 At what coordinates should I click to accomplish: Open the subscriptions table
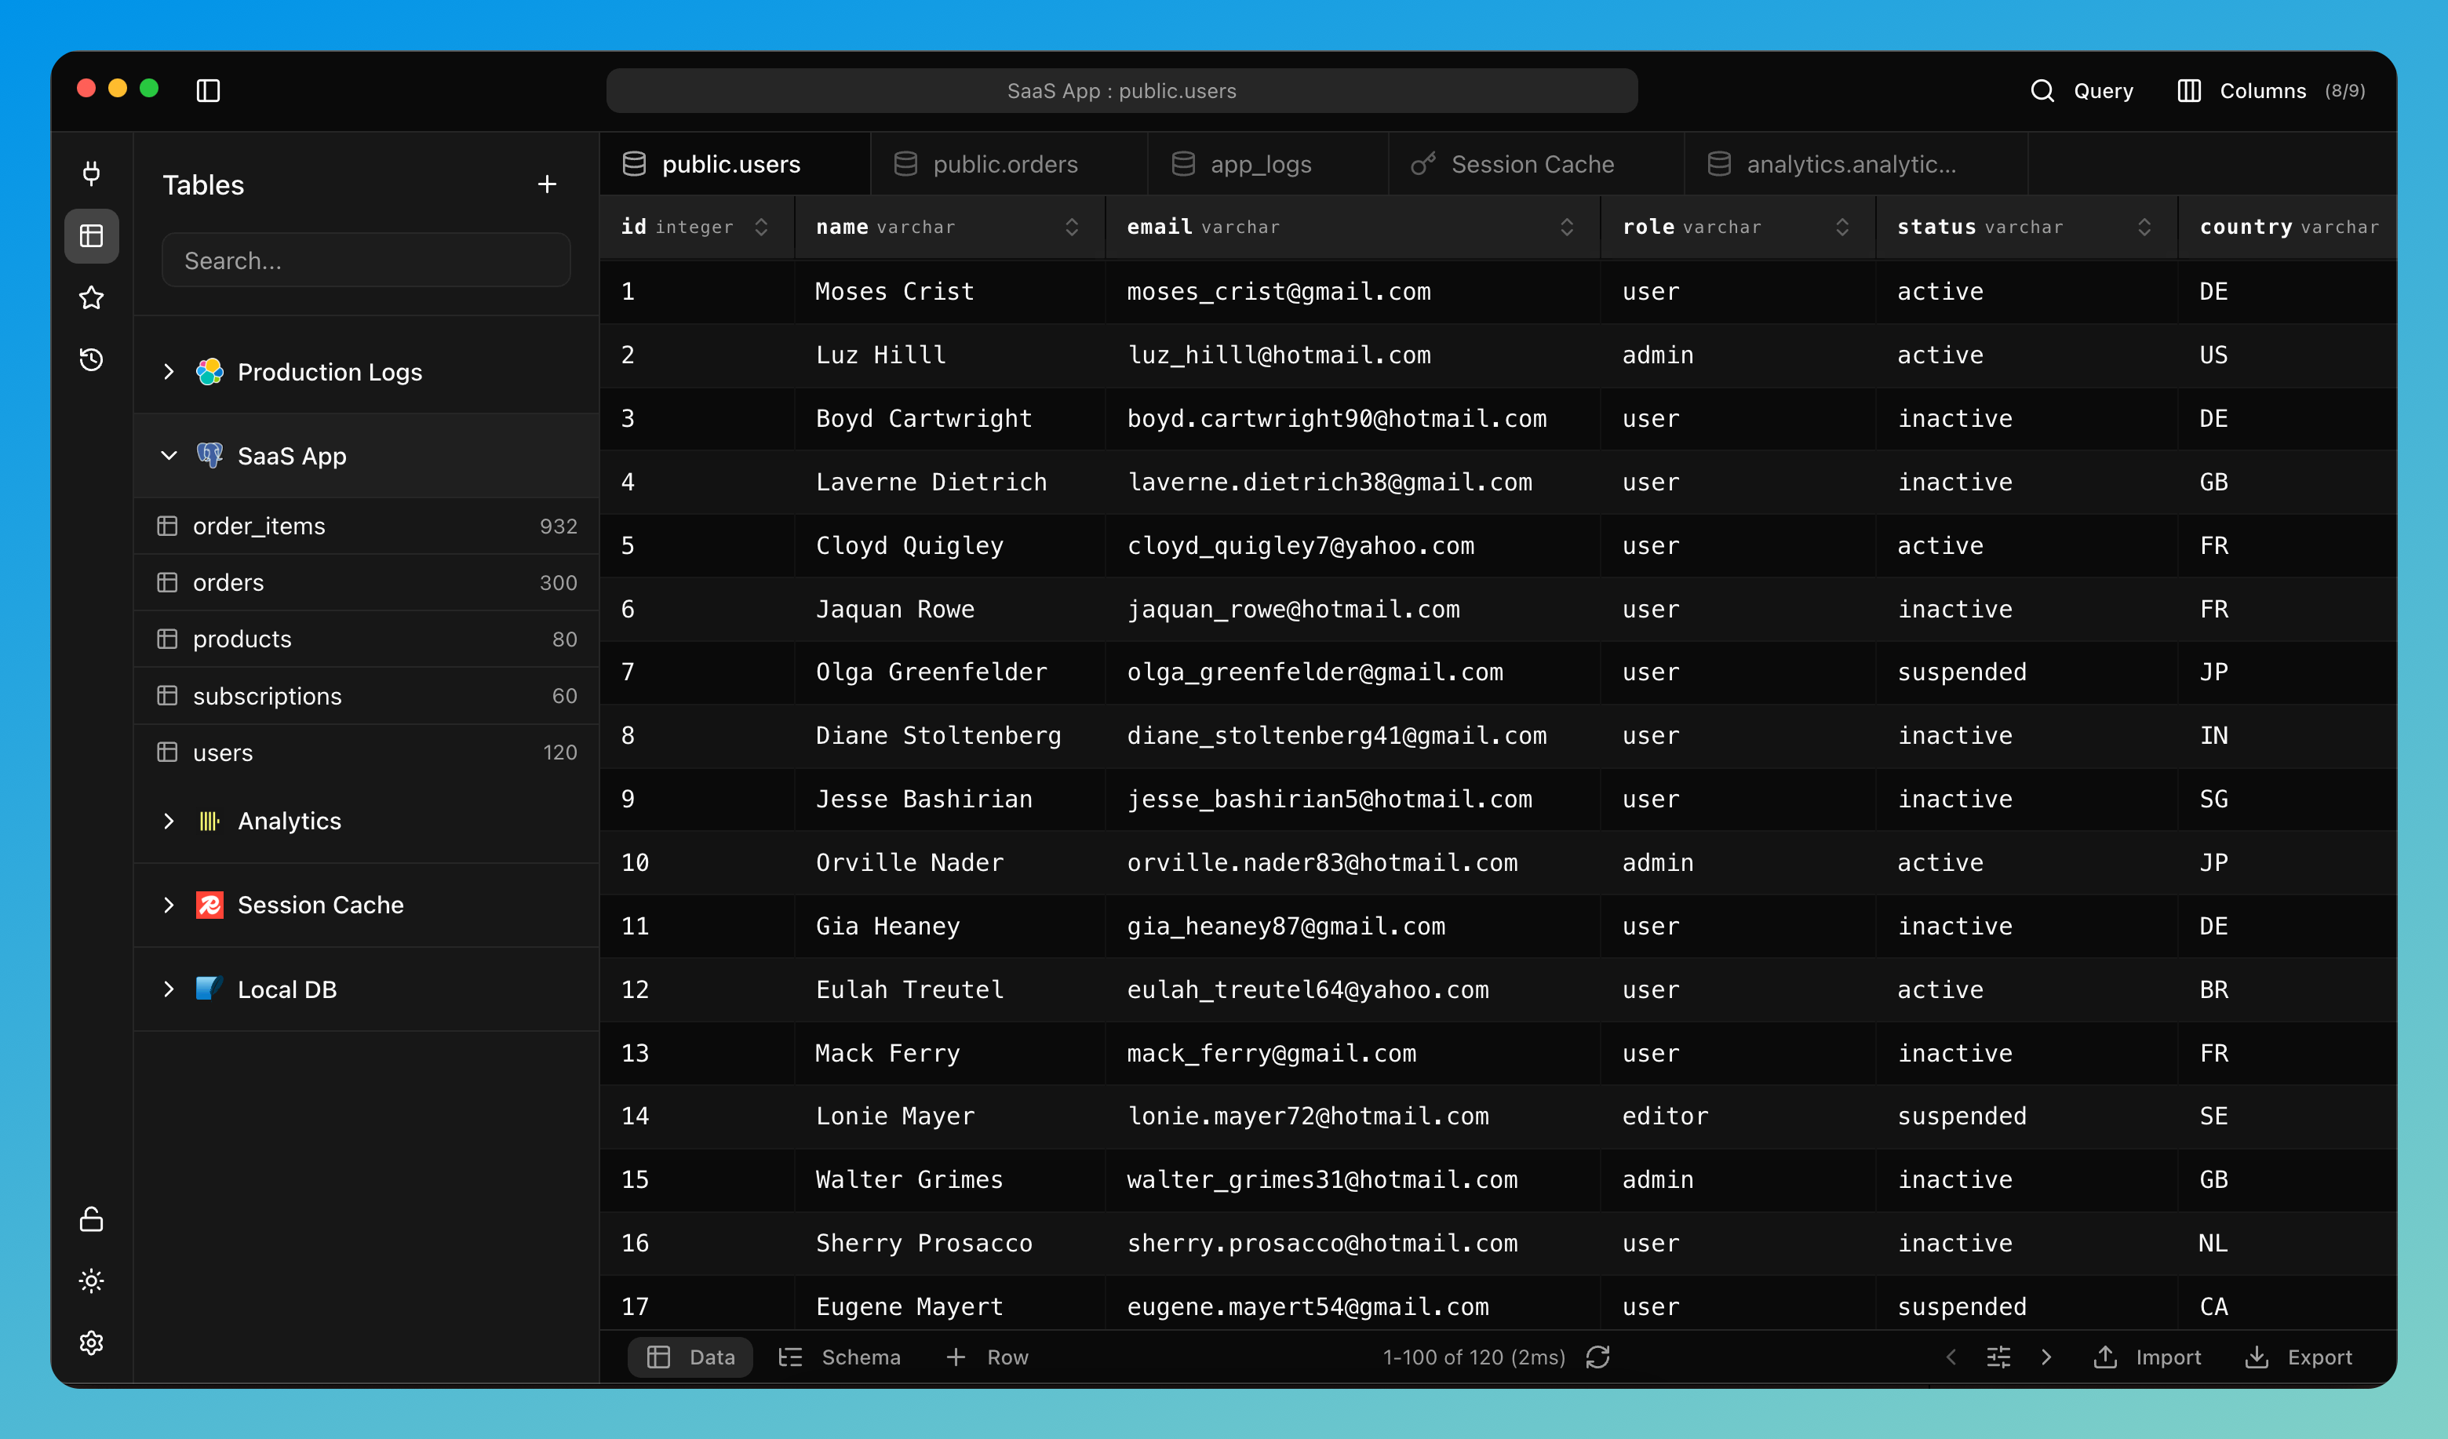366,696
